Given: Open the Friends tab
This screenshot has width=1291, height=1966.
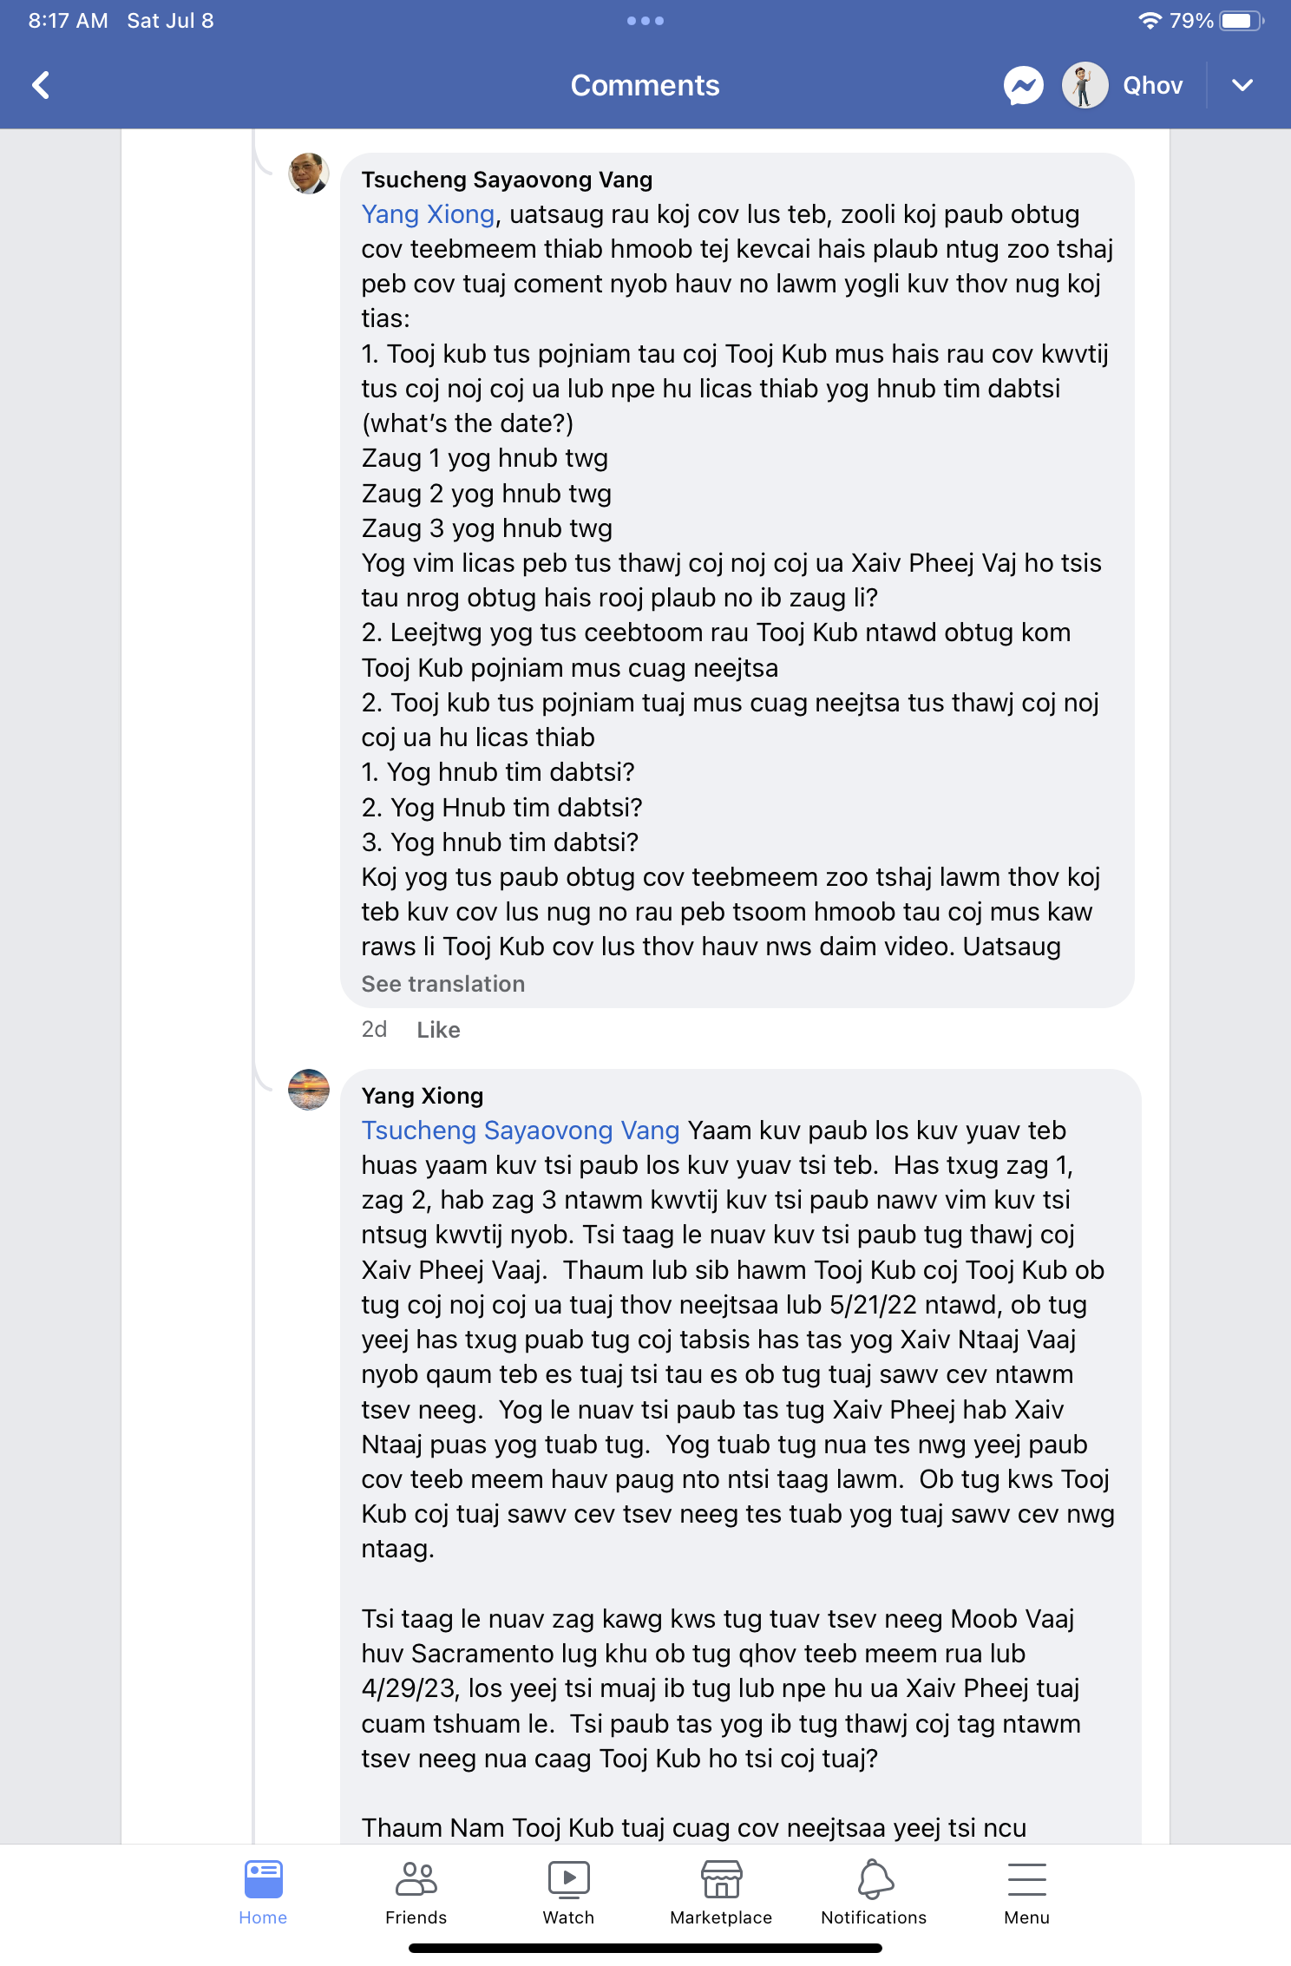Looking at the screenshot, I should click(416, 1892).
